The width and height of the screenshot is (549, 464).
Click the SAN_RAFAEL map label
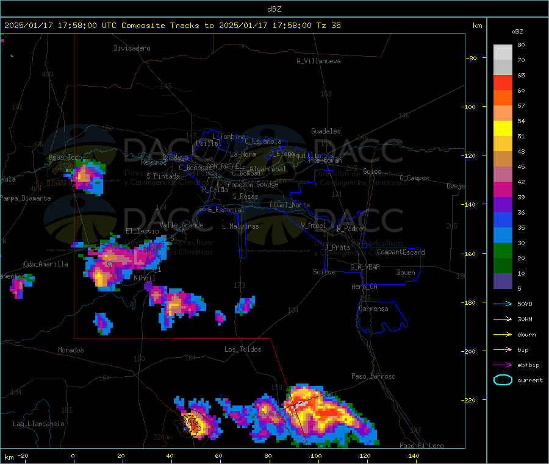tap(224, 166)
